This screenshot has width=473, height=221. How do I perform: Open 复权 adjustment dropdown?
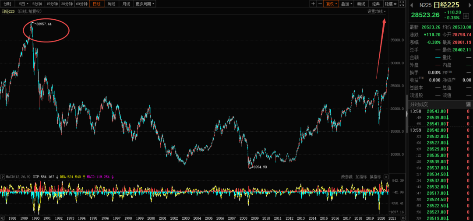(331, 4)
